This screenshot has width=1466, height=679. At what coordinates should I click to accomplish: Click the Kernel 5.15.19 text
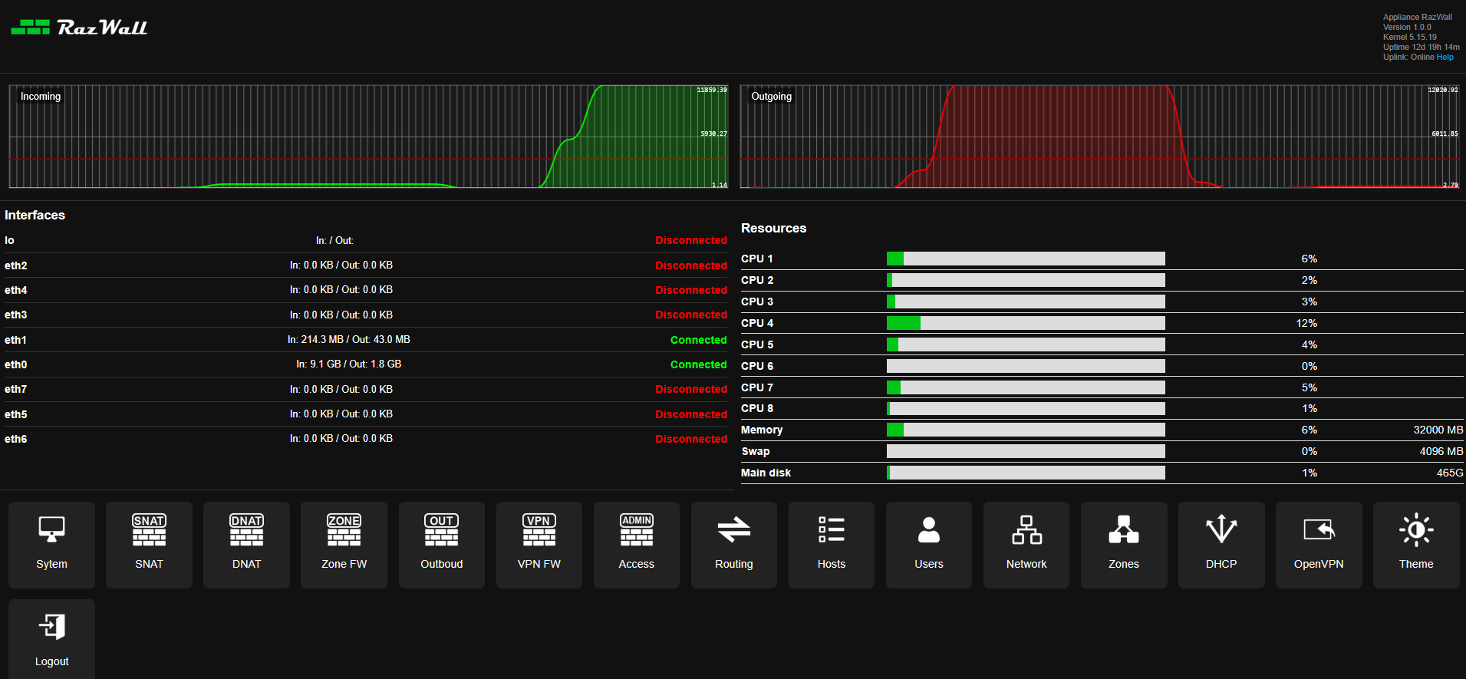[x=1410, y=37]
